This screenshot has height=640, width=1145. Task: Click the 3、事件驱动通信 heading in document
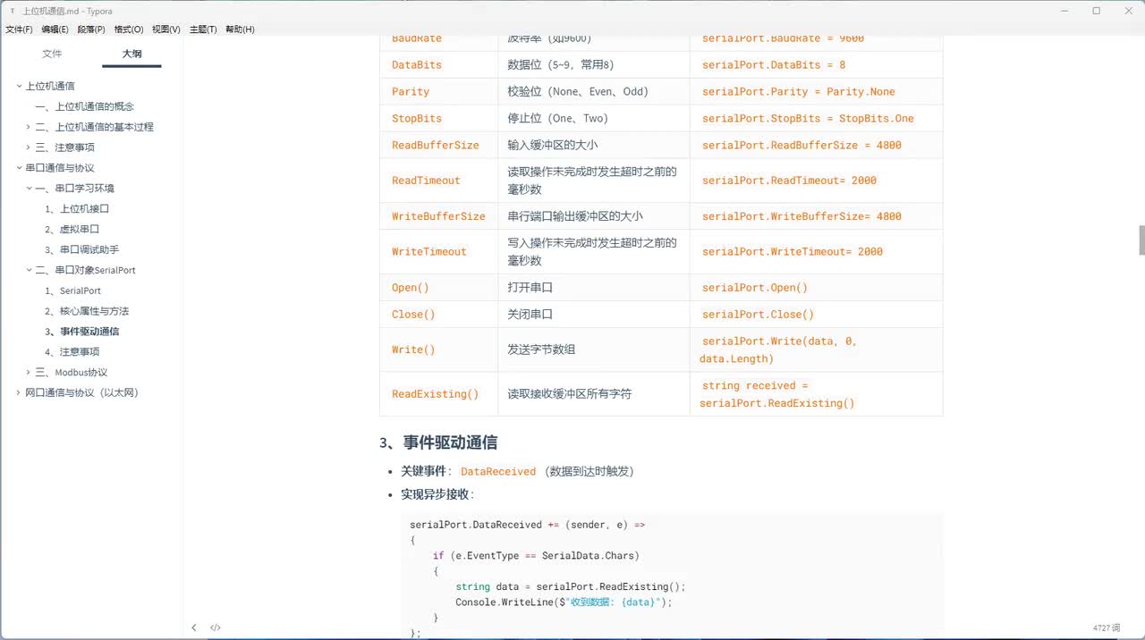coord(438,442)
